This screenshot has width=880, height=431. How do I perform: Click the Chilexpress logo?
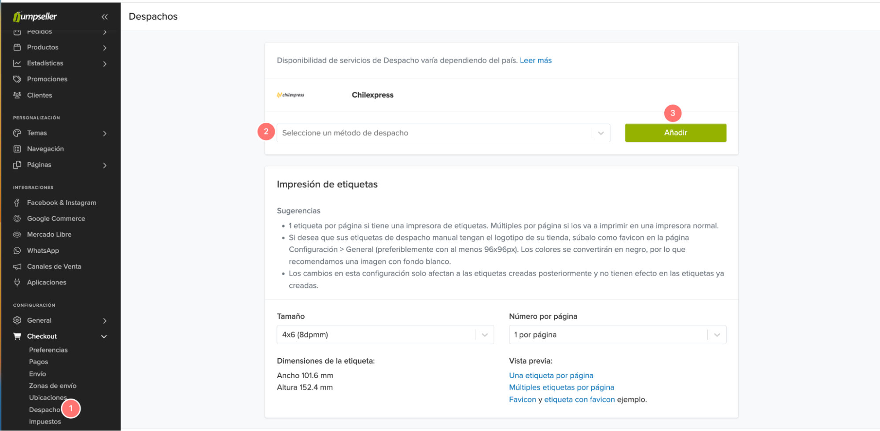pyautogui.click(x=291, y=95)
